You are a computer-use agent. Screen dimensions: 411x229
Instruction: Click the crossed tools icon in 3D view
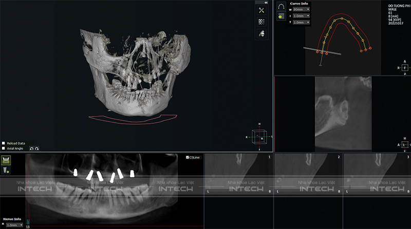[261, 10]
